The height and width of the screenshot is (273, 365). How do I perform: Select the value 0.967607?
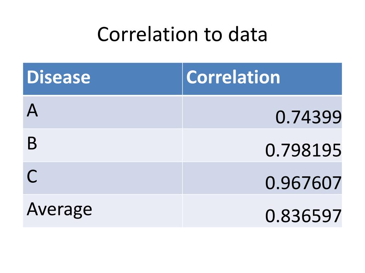(303, 183)
